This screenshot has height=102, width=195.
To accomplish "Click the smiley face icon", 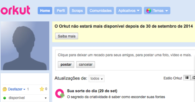I will 4,89.
